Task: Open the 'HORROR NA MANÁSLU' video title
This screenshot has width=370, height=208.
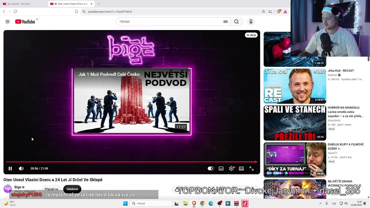Action: pos(345,112)
